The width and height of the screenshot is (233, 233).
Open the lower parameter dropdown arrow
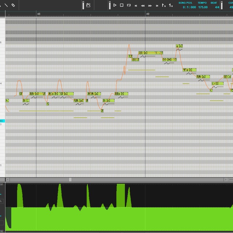click(1, 215)
